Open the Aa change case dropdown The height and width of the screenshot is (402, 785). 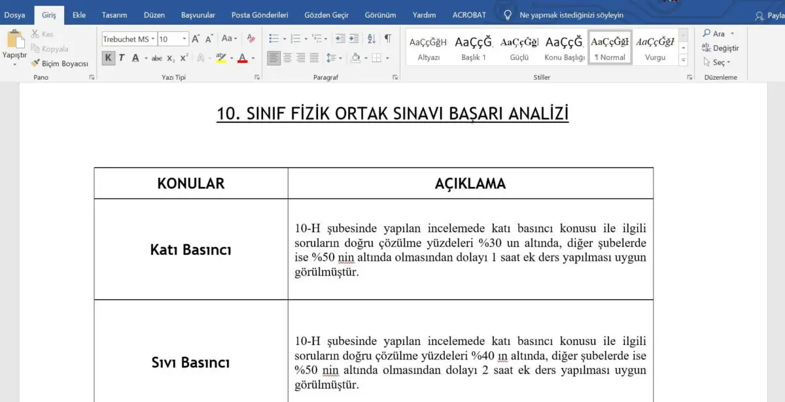(x=230, y=39)
